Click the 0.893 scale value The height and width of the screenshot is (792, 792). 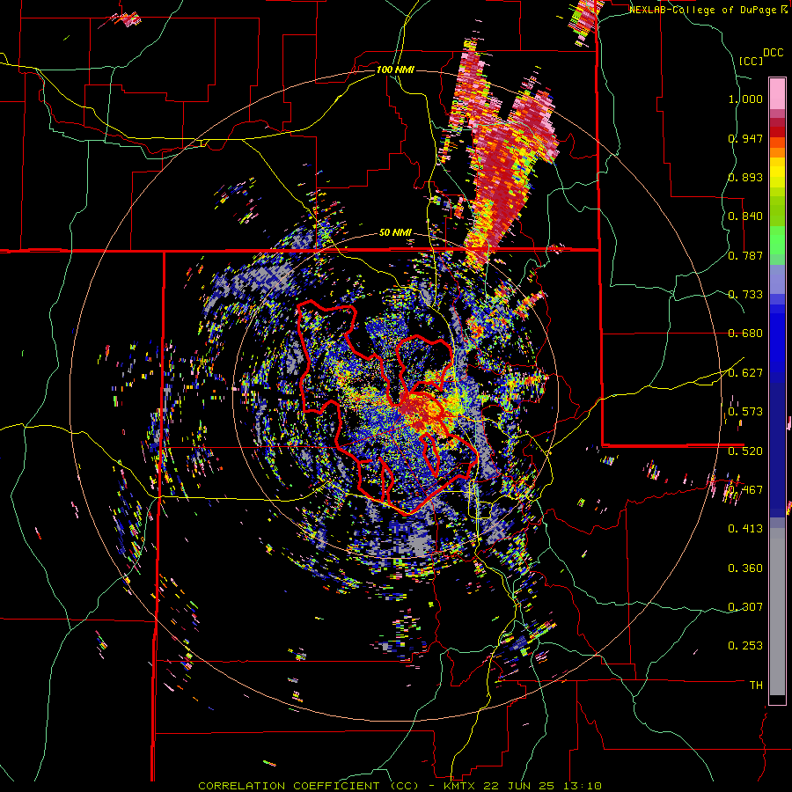pyautogui.click(x=745, y=177)
